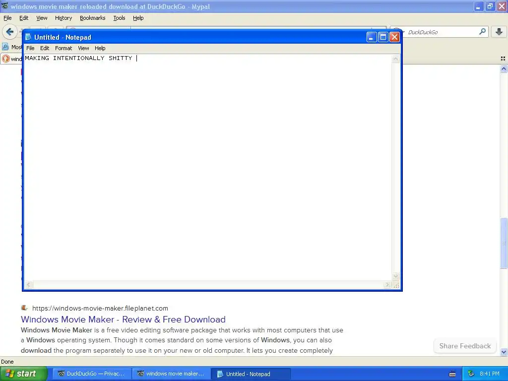
Task: Open Notepad's Help menu
Action: coord(100,48)
